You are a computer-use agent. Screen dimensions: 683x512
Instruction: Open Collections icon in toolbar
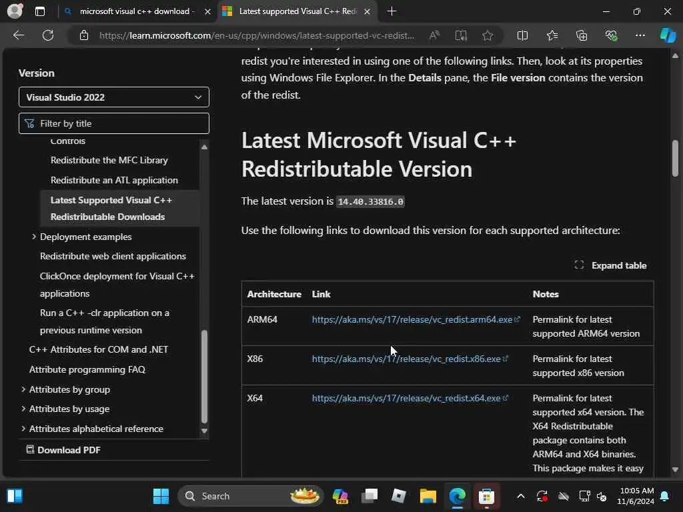pos(582,35)
